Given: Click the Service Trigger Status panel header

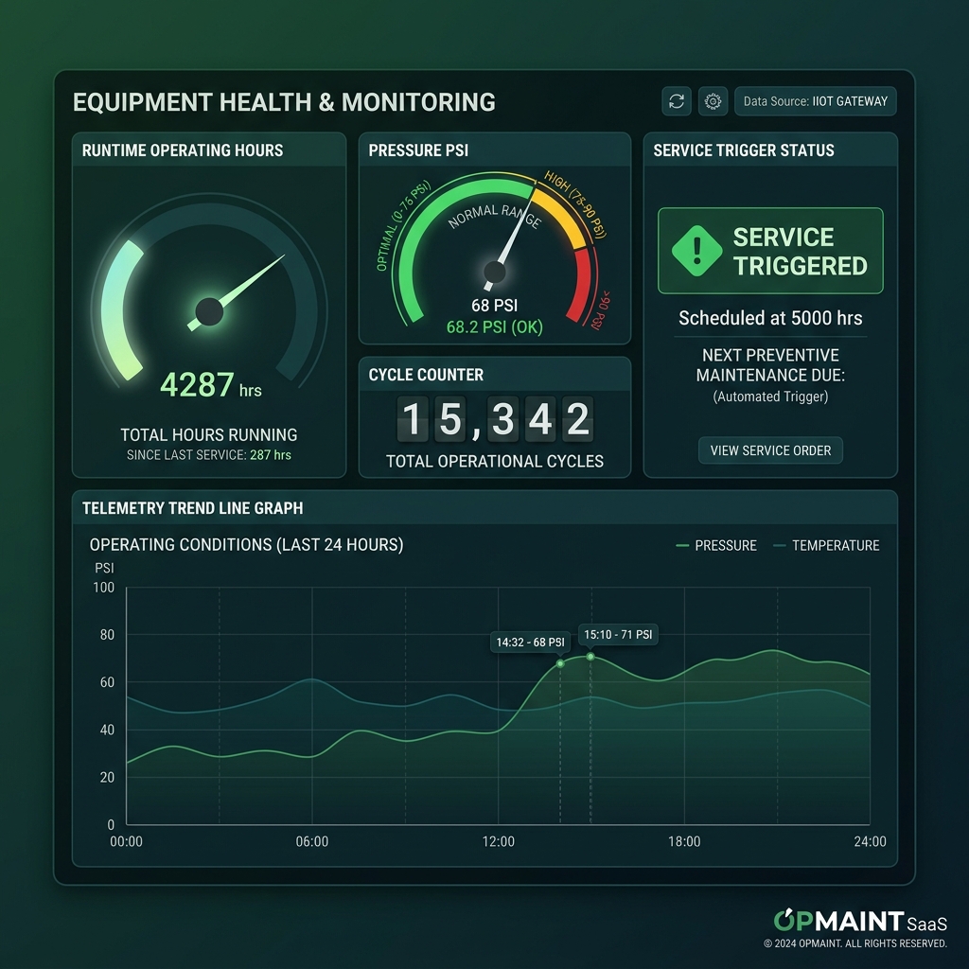Looking at the screenshot, I should tap(770, 150).
